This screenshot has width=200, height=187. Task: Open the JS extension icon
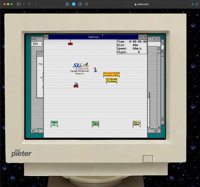[x=80, y=4]
